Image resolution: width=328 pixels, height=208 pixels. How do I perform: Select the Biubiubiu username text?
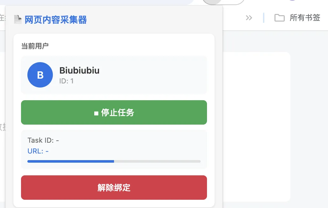[79, 70]
